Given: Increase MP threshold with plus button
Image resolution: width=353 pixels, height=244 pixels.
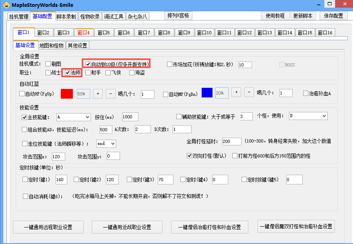Looking at the screenshot, I should pos(236,92).
